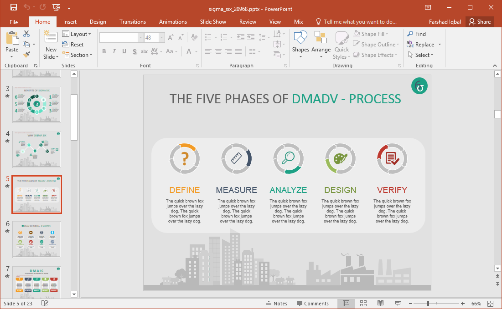Toggle the Notes pane

pos(277,303)
